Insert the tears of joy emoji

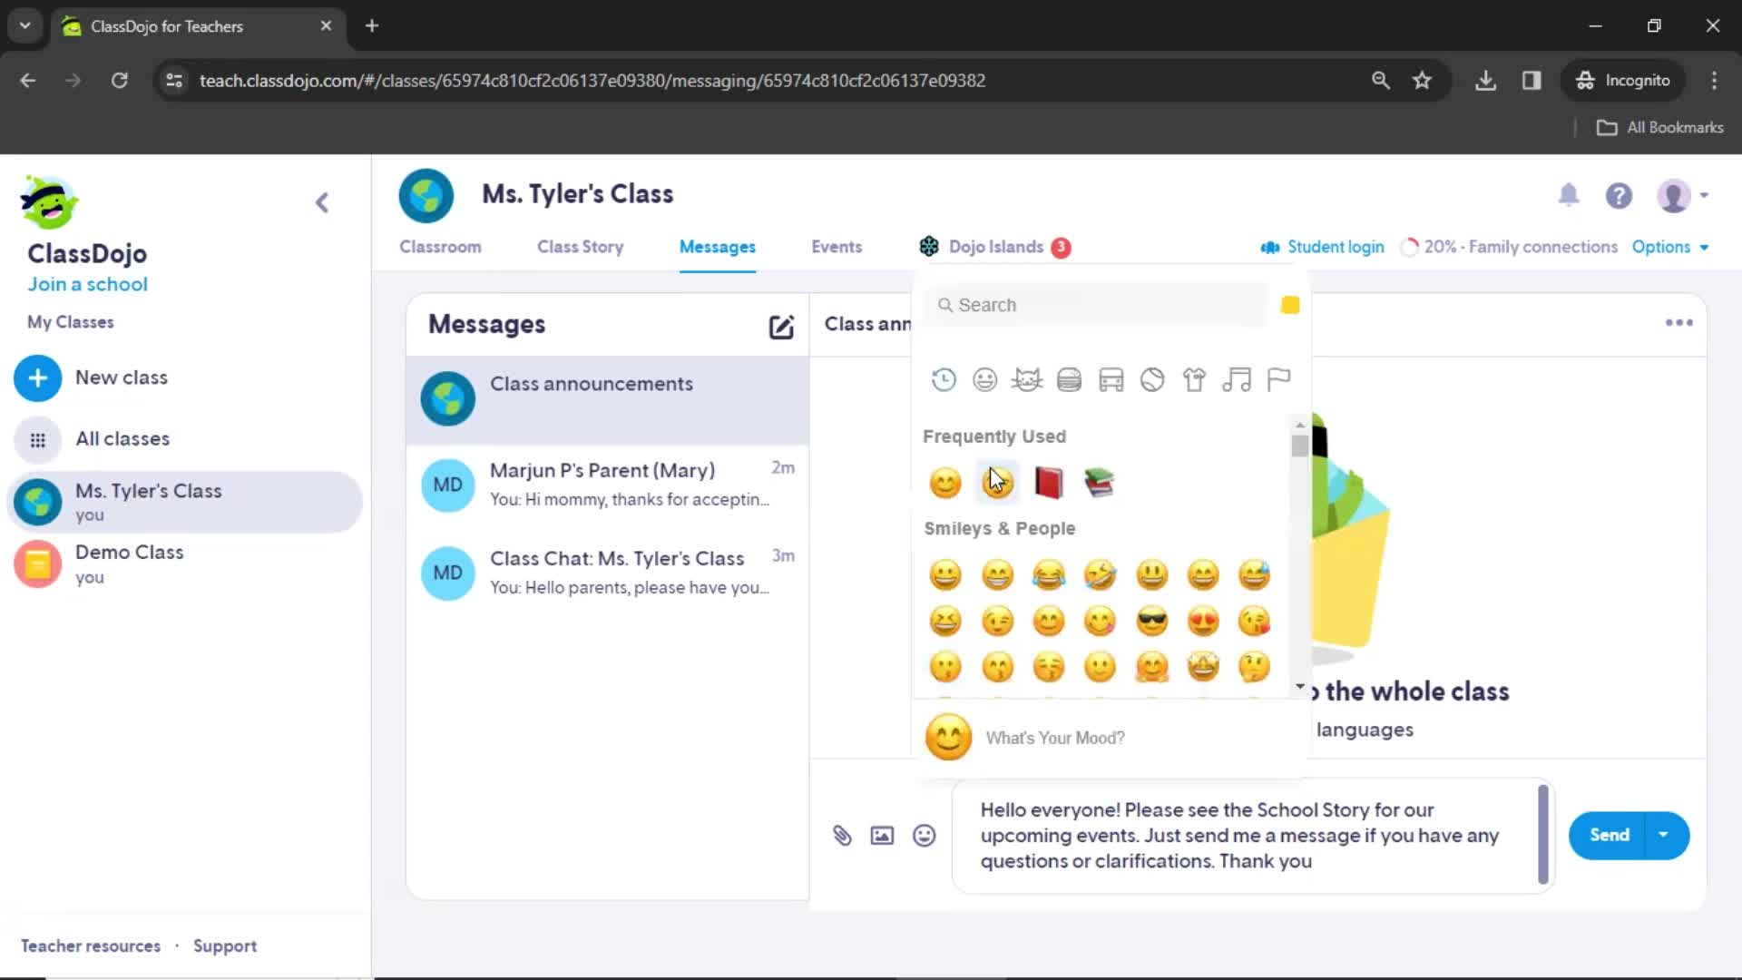click(1049, 575)
